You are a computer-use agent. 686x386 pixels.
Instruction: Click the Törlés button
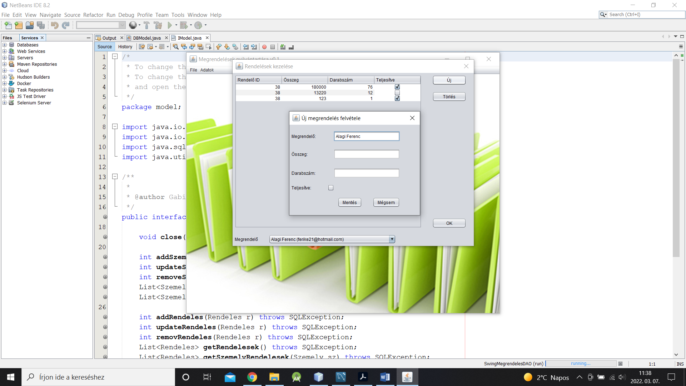pos(449,96)
